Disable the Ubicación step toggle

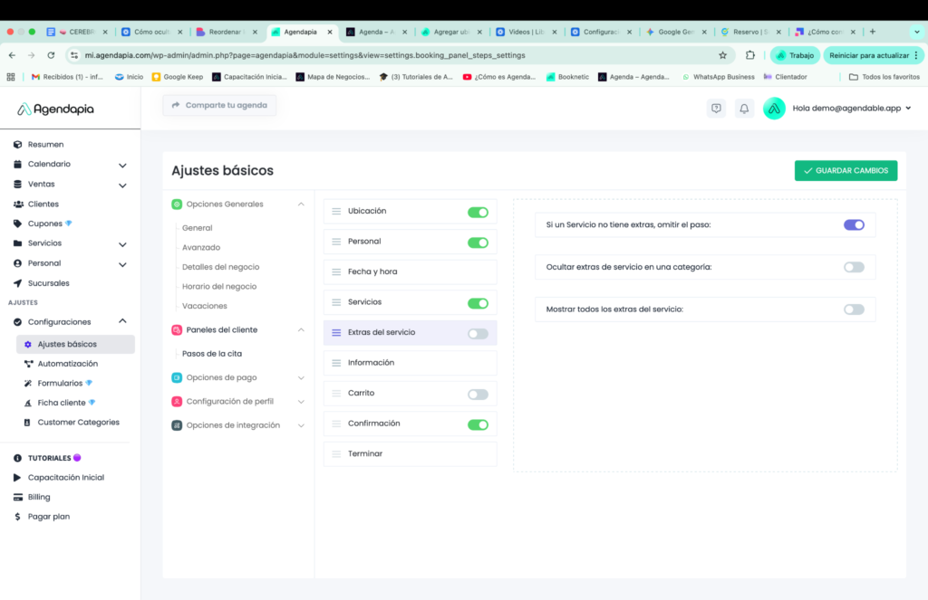click(x=478, y=213)
